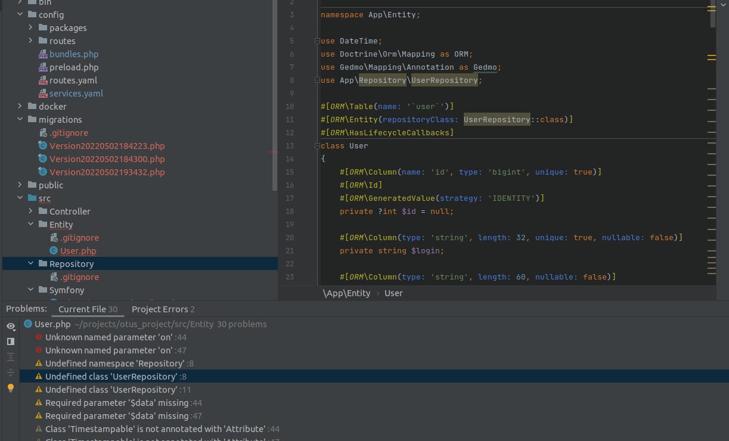The image size is (729, 441).
Task: Collapse the Repository folder
Action: coord(30,264)
